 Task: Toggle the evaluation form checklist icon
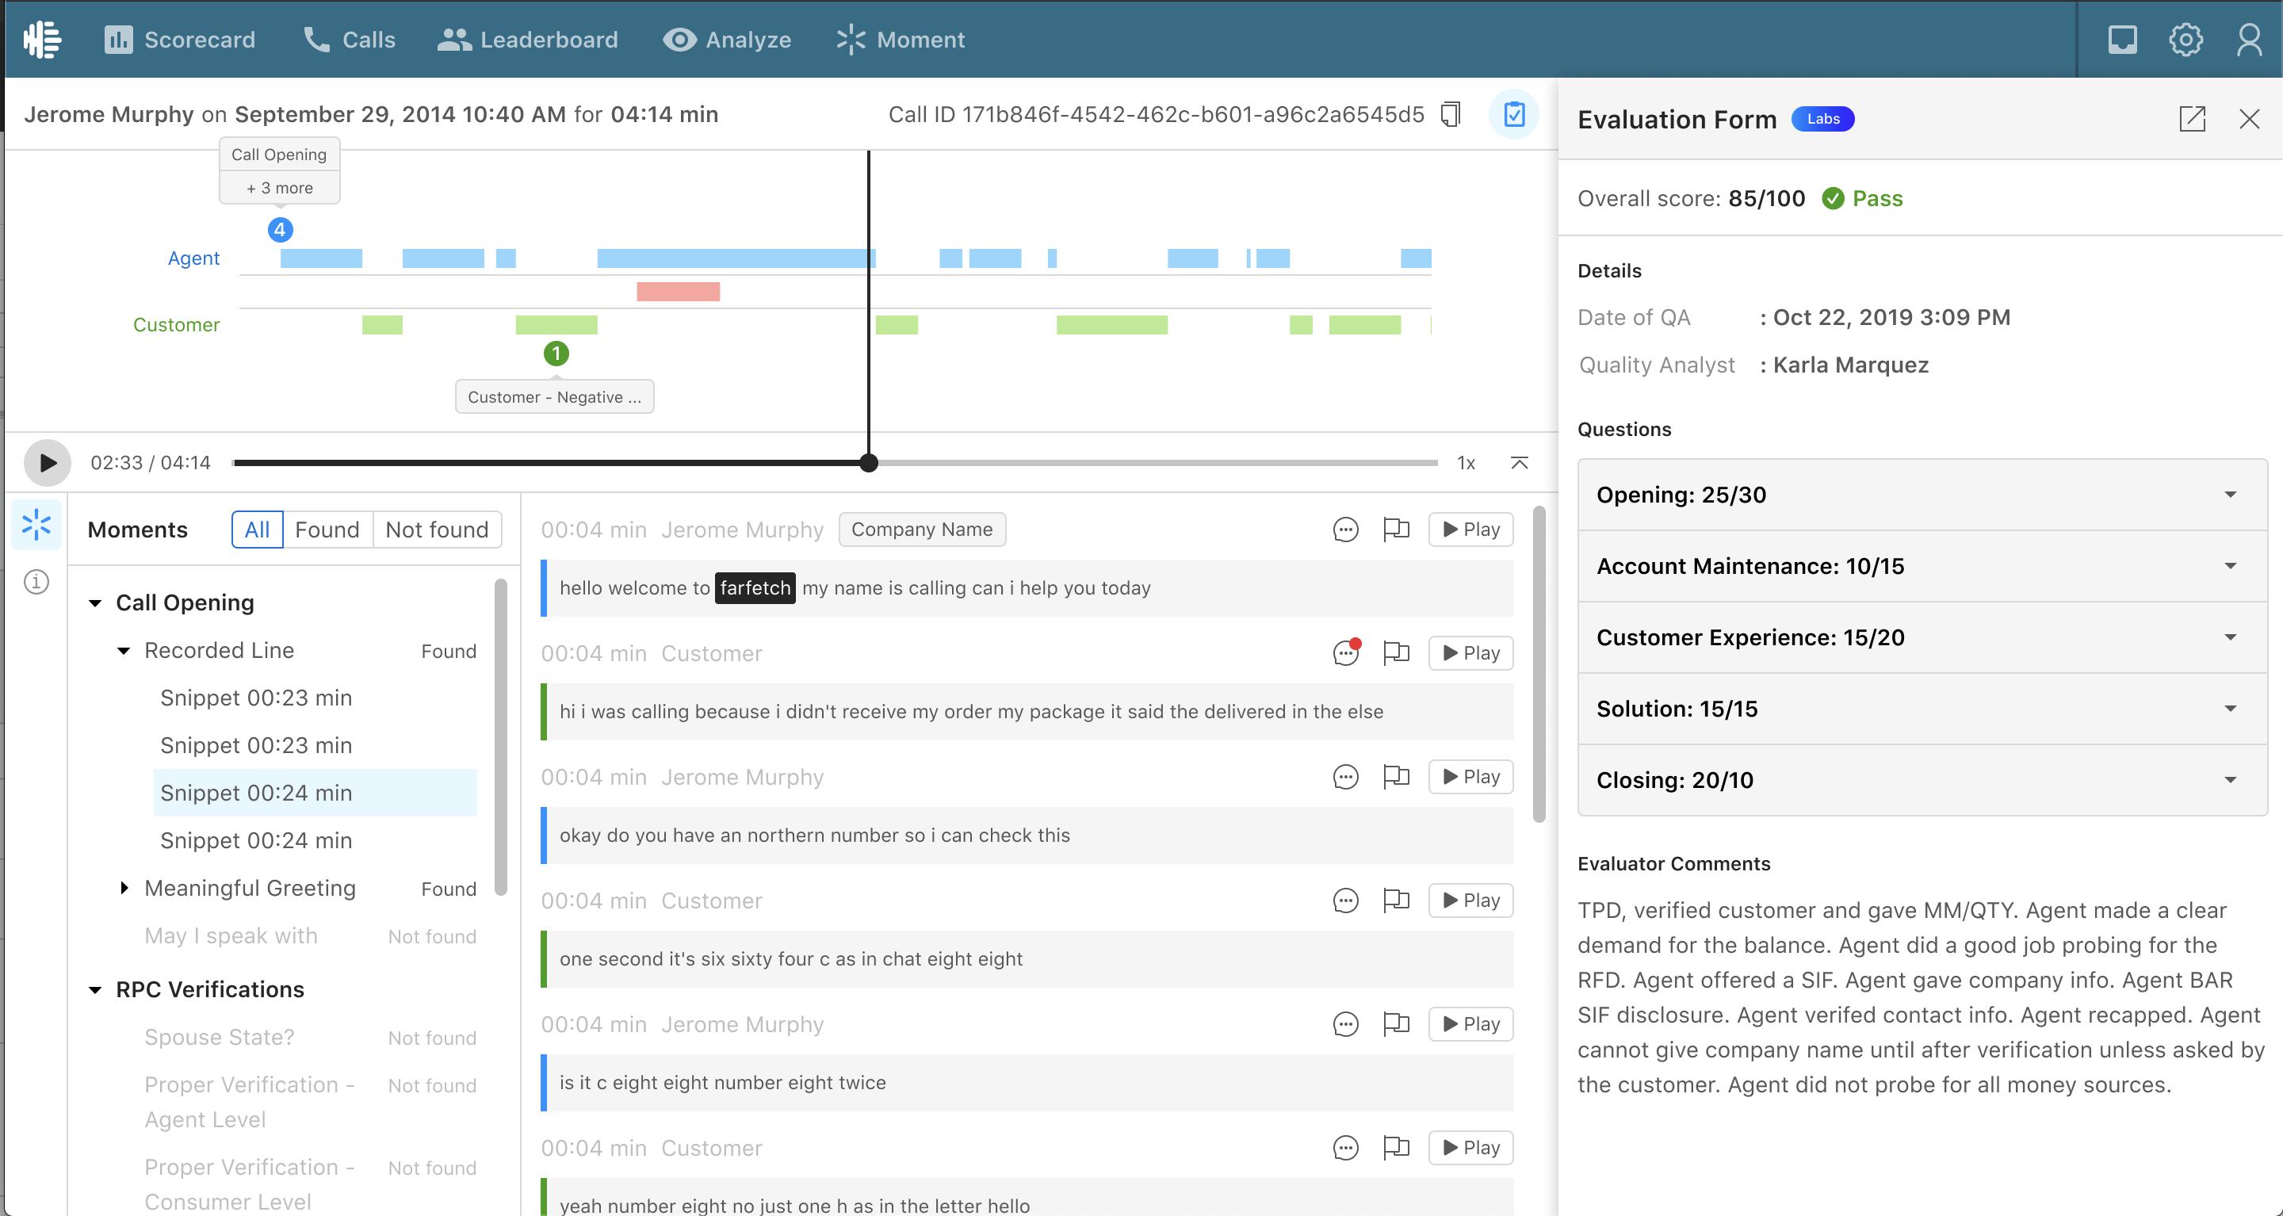coord(1514,114)
